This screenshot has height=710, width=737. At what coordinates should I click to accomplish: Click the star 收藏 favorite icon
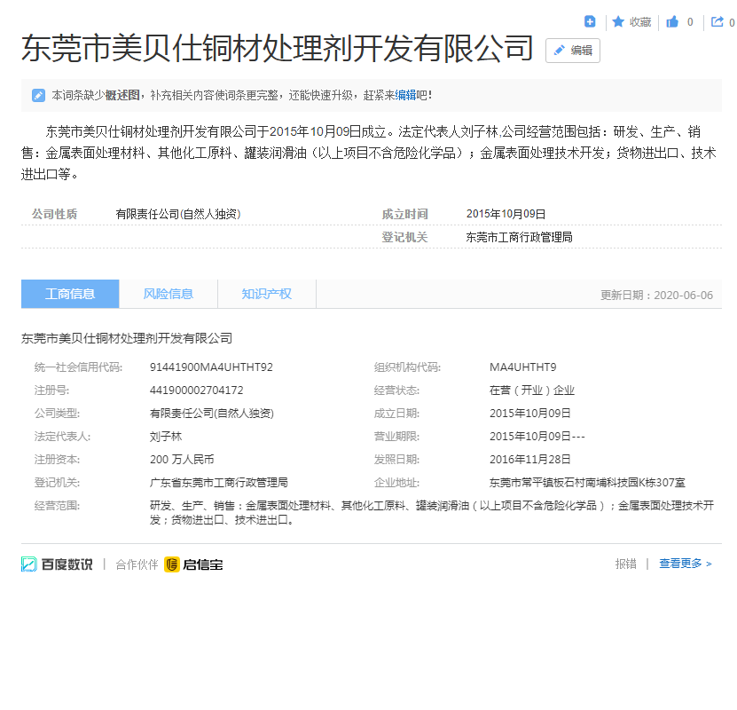(618, 22)
